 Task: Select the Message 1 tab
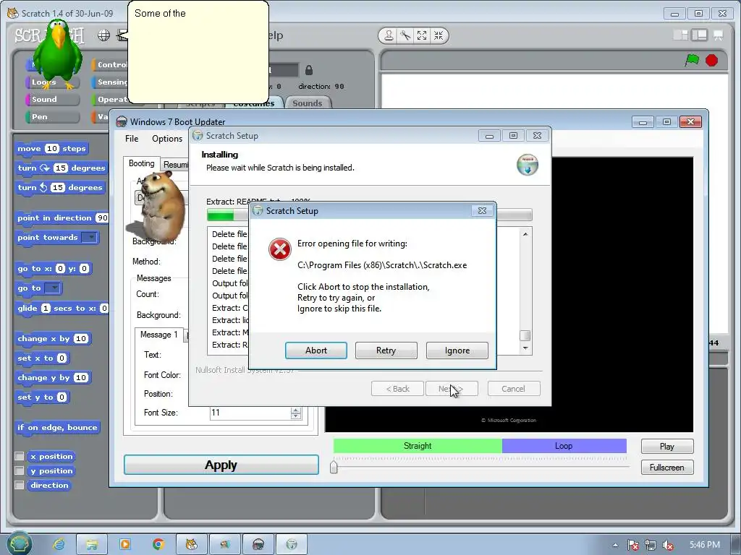(158, 334)
